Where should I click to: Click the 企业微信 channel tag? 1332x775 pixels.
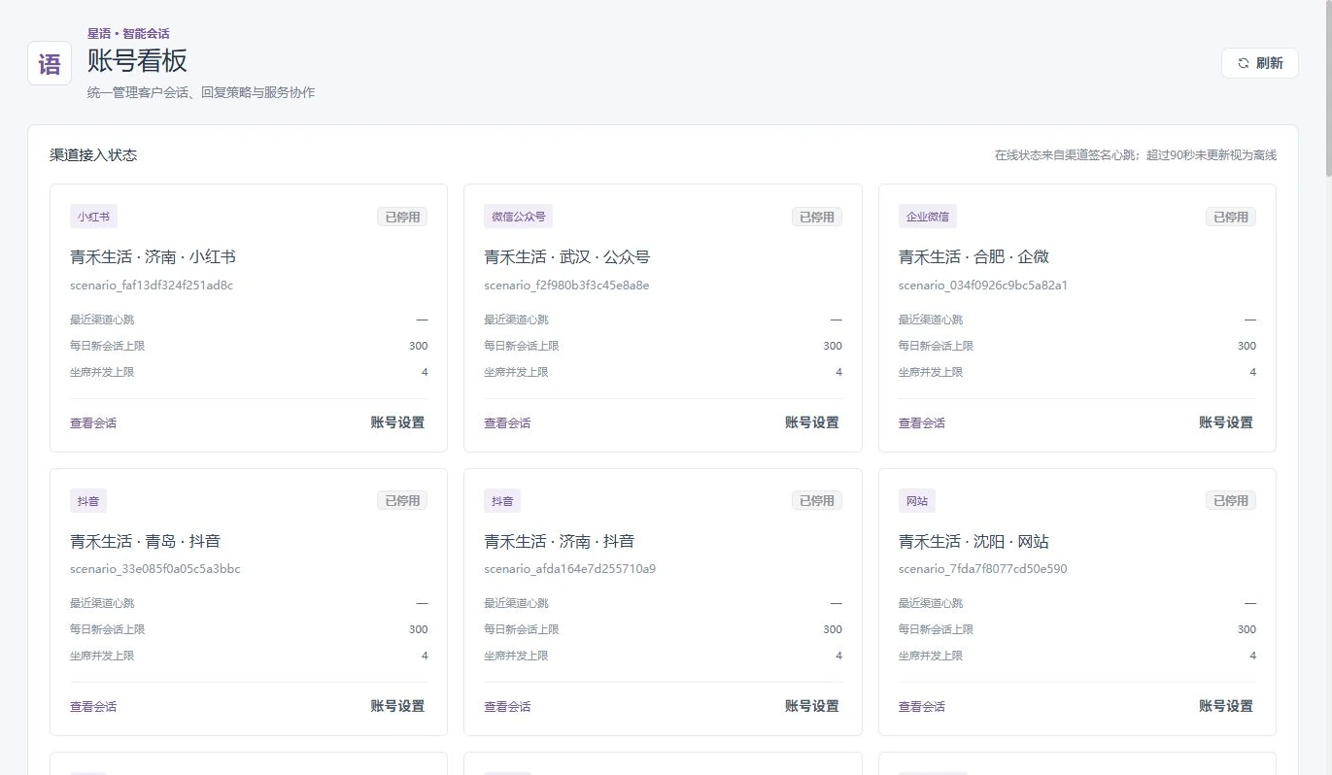927,217
